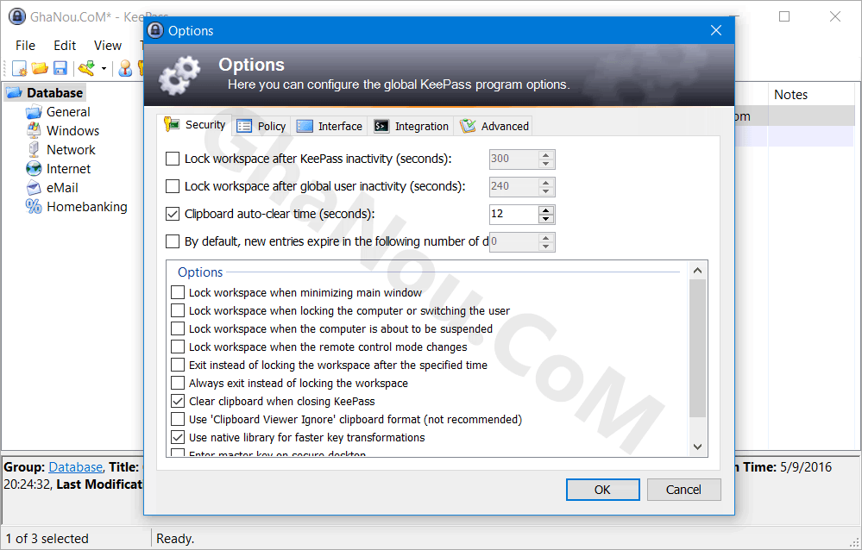This screenshot has height=550, width=862.
Task: Select the General group folder
Action: coord(58,112)
